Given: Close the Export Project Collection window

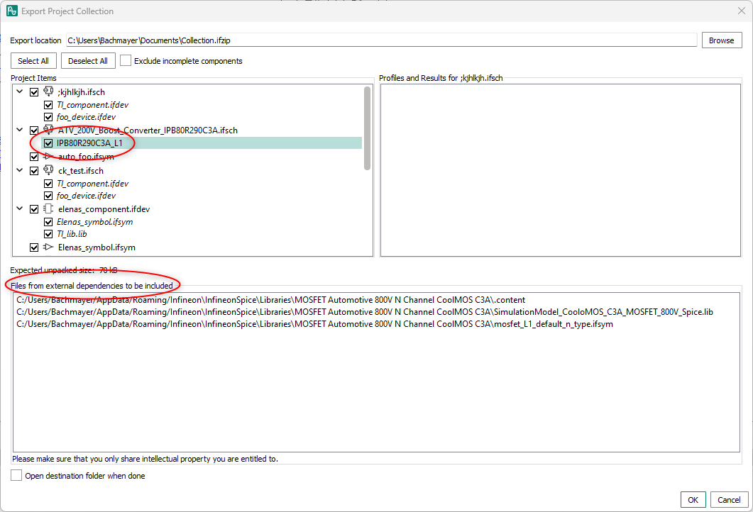Looking at the screenshot, I should point(741,11).
